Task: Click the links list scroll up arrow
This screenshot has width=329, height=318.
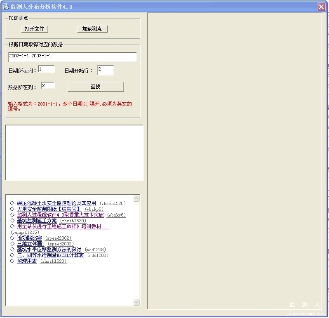Action: 136,198
